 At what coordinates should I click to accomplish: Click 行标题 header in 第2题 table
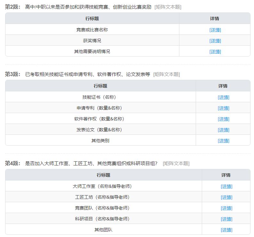[92, 19]
